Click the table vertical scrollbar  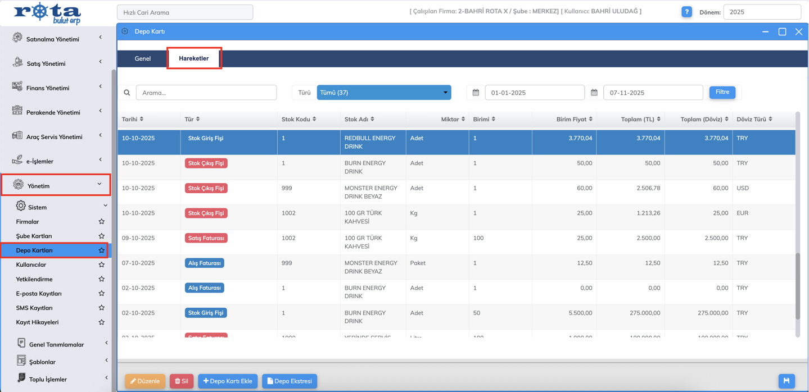click(x=797, y=286)
